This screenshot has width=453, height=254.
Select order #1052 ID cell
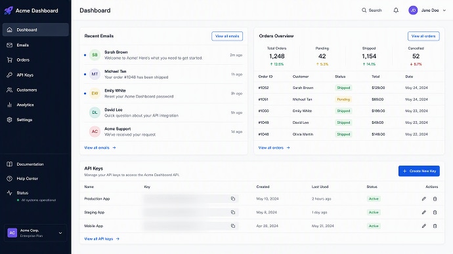tap(263, 88)
